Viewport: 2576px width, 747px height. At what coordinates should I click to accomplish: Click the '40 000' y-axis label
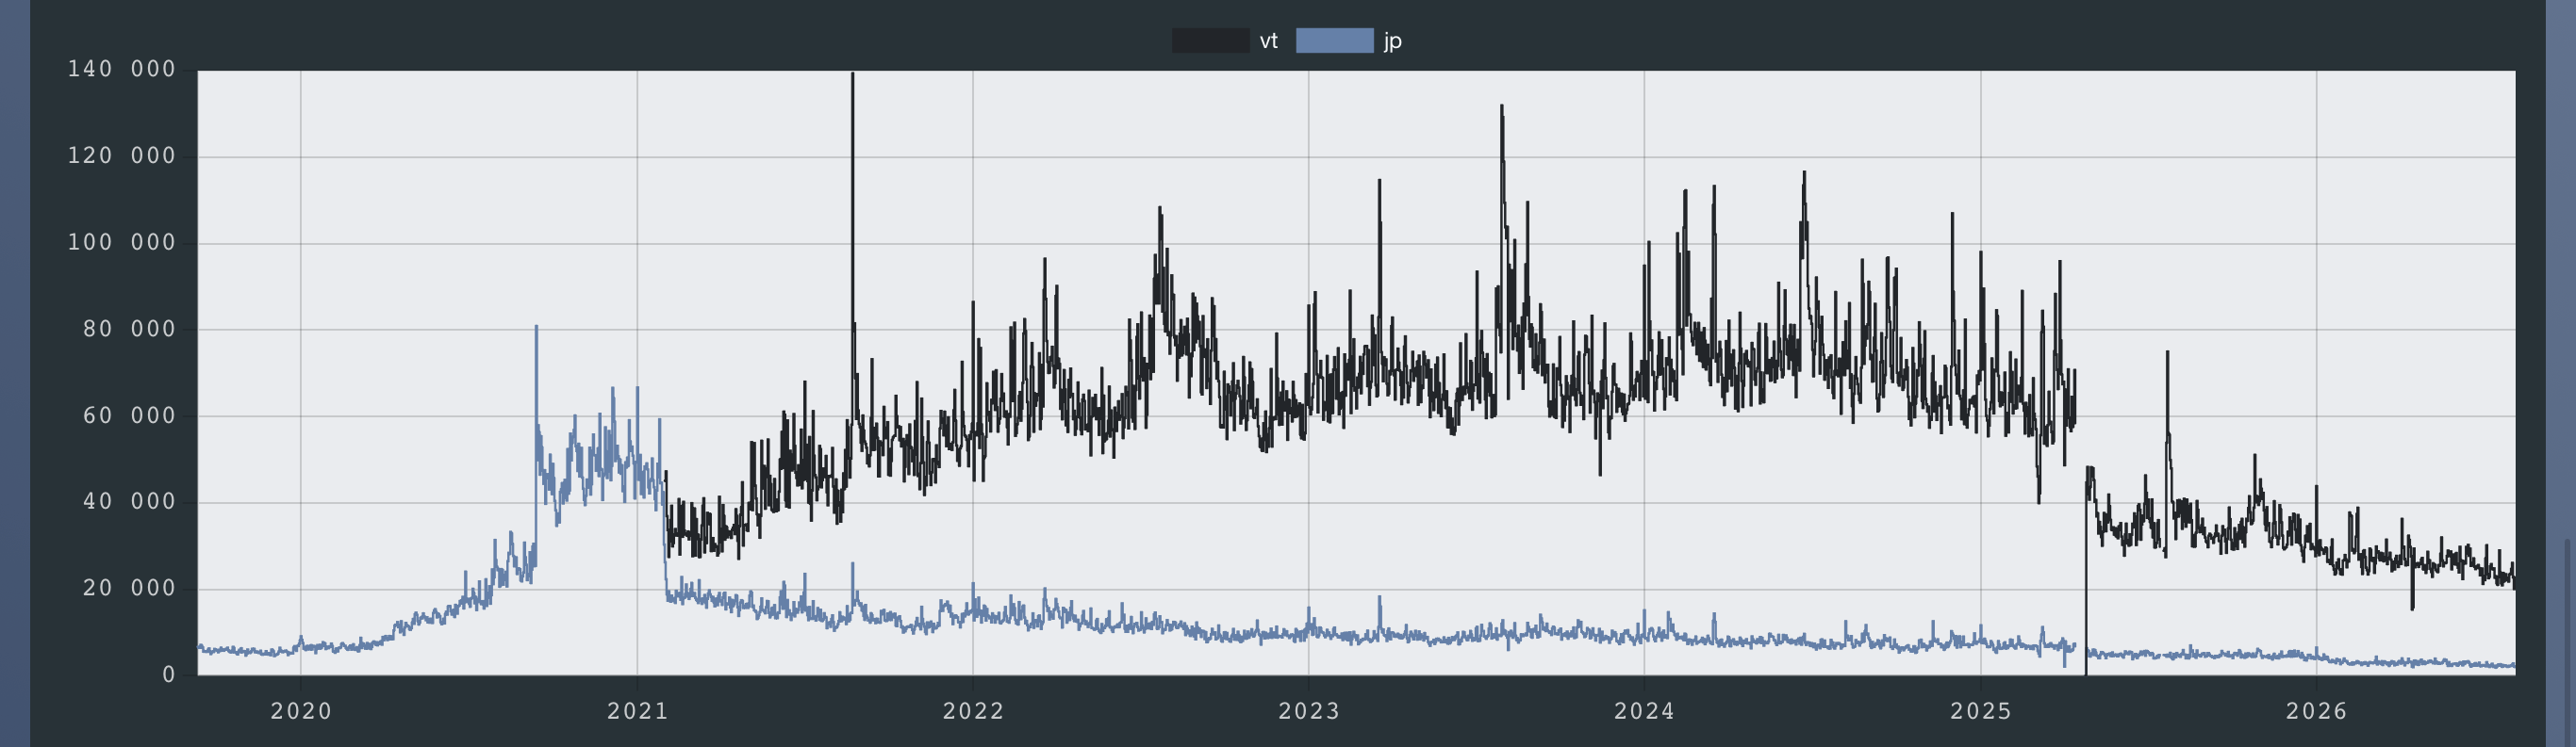click(130, 501)
